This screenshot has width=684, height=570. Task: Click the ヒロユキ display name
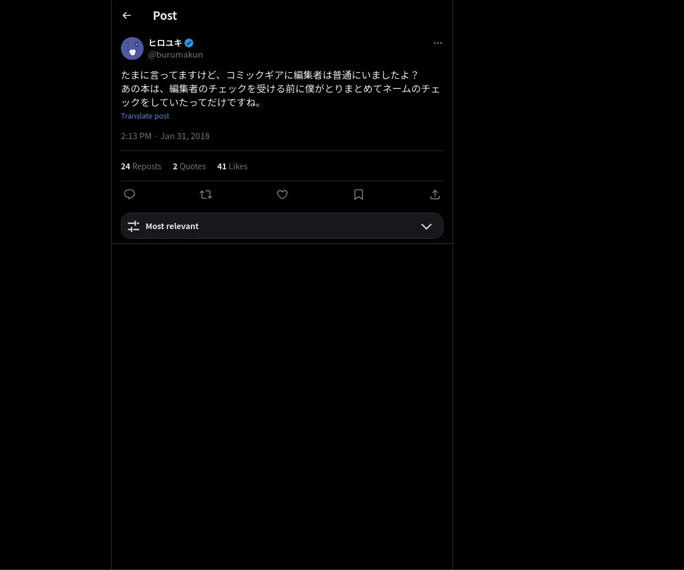[x=165, y=43]
